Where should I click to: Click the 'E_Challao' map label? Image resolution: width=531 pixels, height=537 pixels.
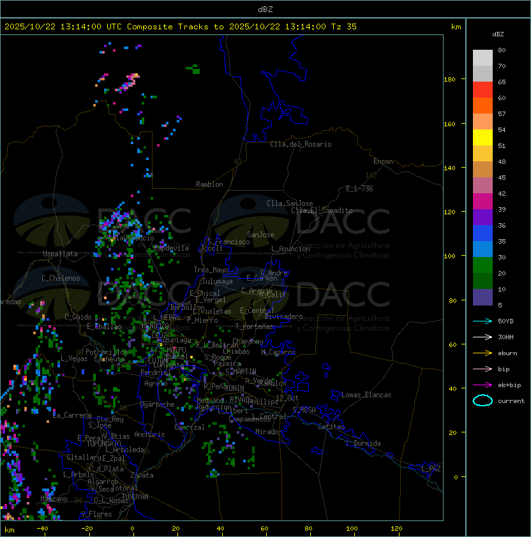[104, 327]
